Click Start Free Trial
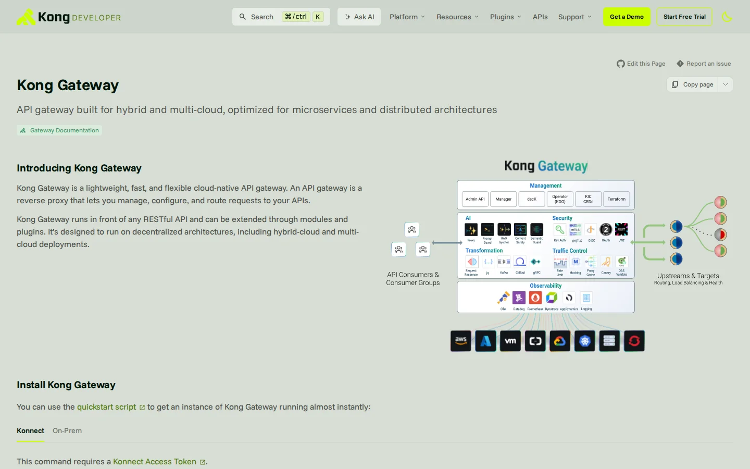 point(684,17)
